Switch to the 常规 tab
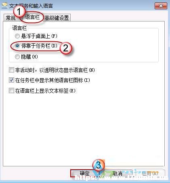 pos(11,18)
